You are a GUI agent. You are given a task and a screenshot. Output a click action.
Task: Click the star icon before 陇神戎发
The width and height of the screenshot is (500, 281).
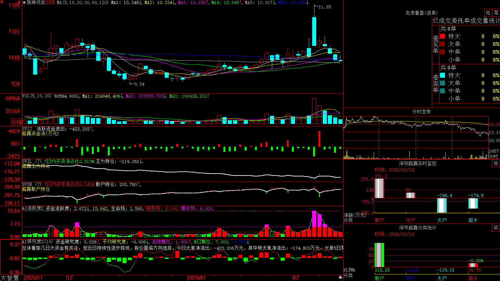coord(24,2)
